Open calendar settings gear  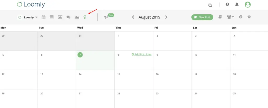click(249, 17)
